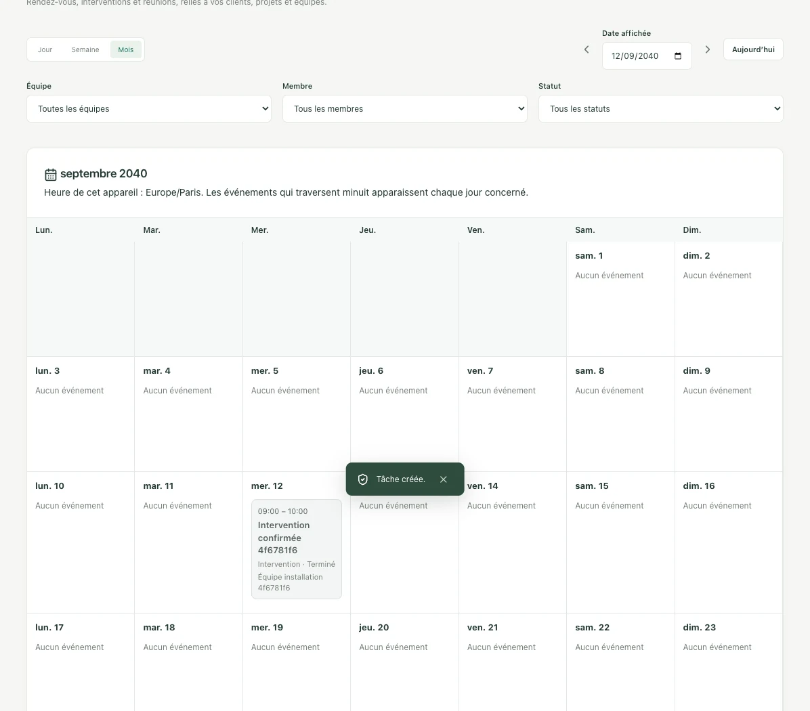Click 'sam. 1' day label
The width and height of the screenshot is (810, 711).
(589, 255)
